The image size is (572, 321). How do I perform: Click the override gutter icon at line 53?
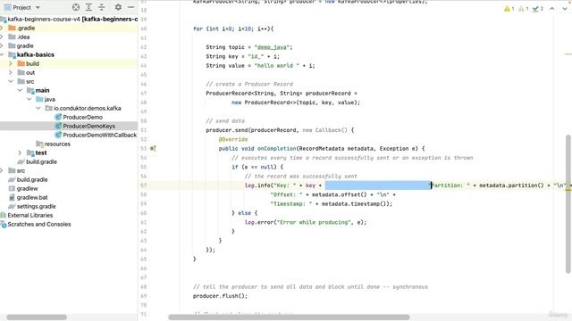tap(153, 149)
